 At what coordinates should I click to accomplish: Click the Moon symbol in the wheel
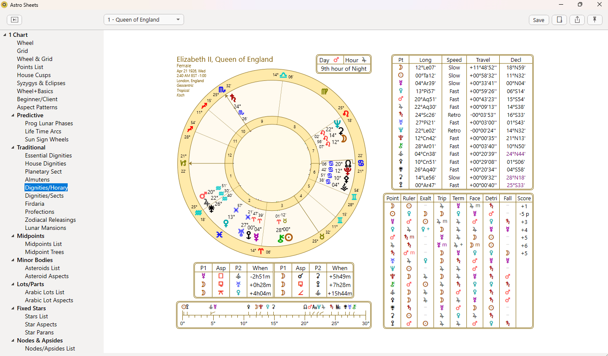(344, 138)
